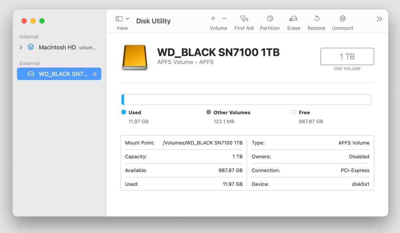Click the orange external drive image

(135, 58)
